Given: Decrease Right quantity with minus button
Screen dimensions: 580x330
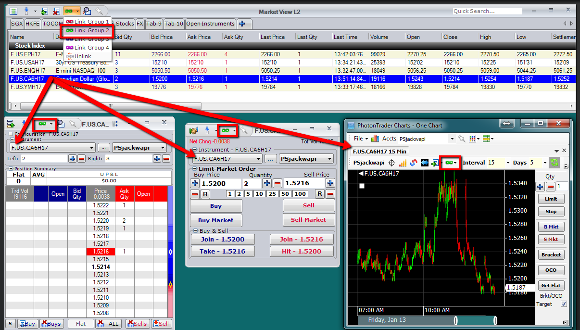Looking at the screenshot, I should (166, 158).
